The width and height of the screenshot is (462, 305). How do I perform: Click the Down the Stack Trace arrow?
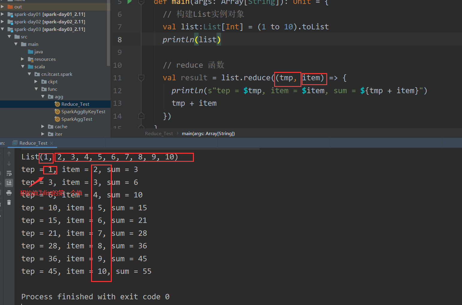pos(9,164)
